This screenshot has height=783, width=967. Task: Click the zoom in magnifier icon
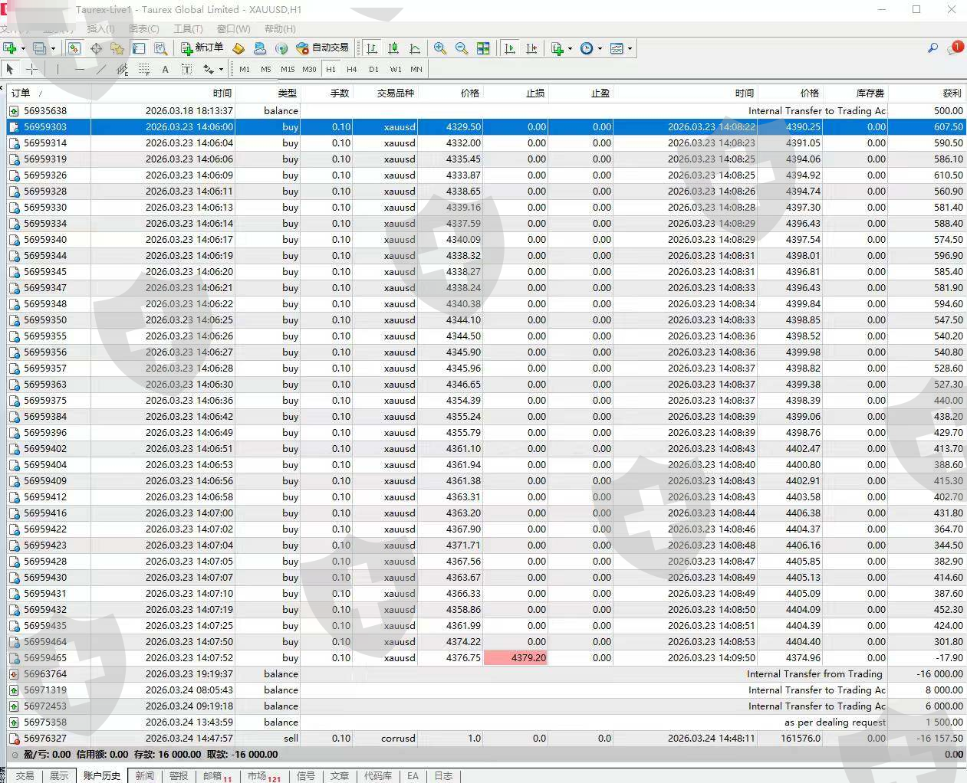tap(440, 48)
